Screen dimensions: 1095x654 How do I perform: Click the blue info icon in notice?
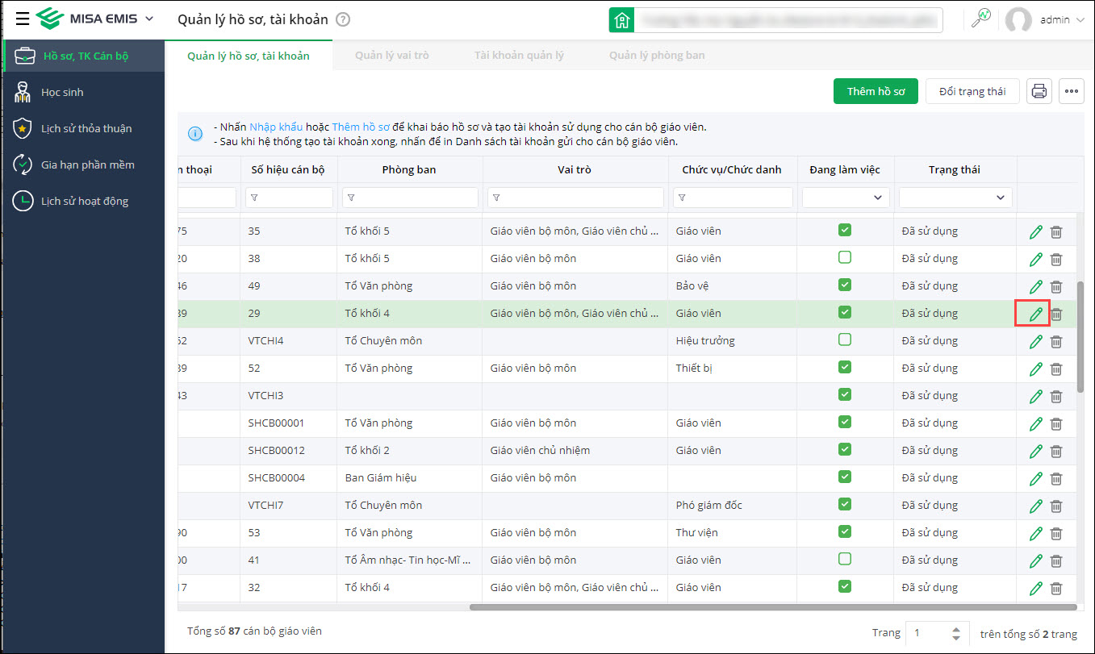pyautogui.click(x=194, y=134)
